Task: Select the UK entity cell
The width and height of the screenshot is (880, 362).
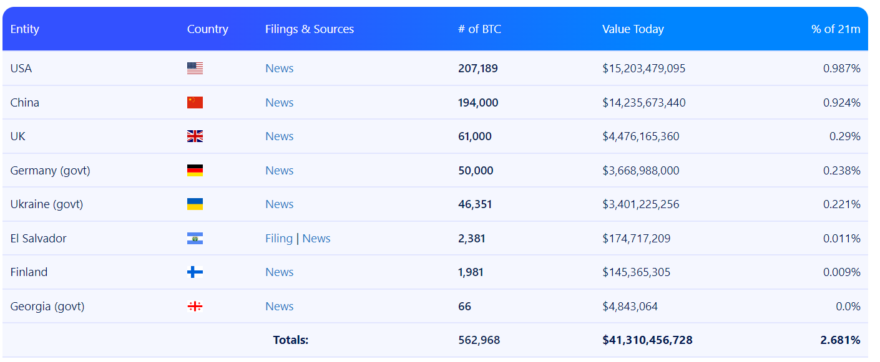Action: click(18, 136)
